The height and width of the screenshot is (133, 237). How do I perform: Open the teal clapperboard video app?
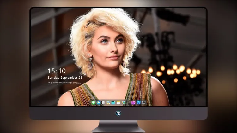coord(113,102)
